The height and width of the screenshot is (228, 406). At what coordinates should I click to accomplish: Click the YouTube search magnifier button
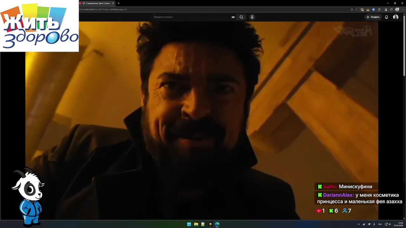241,17
